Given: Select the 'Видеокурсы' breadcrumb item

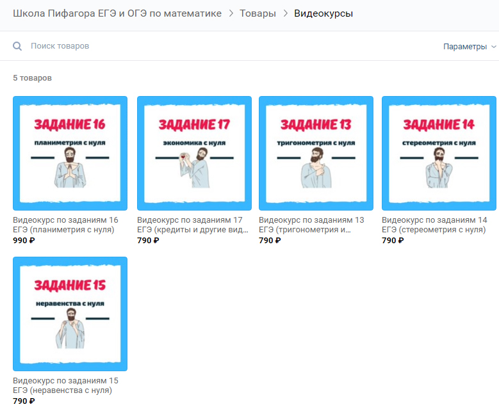Looking at the screenshot, I should [x=323, y=13].
